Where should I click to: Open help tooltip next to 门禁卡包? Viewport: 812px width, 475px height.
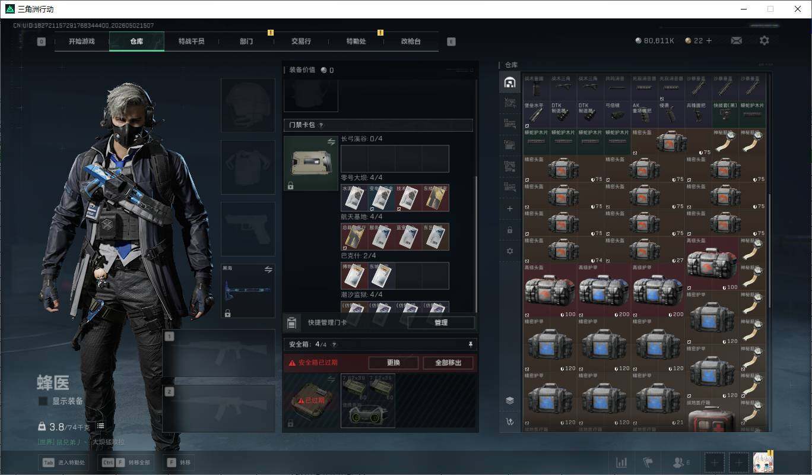point(321,125)
